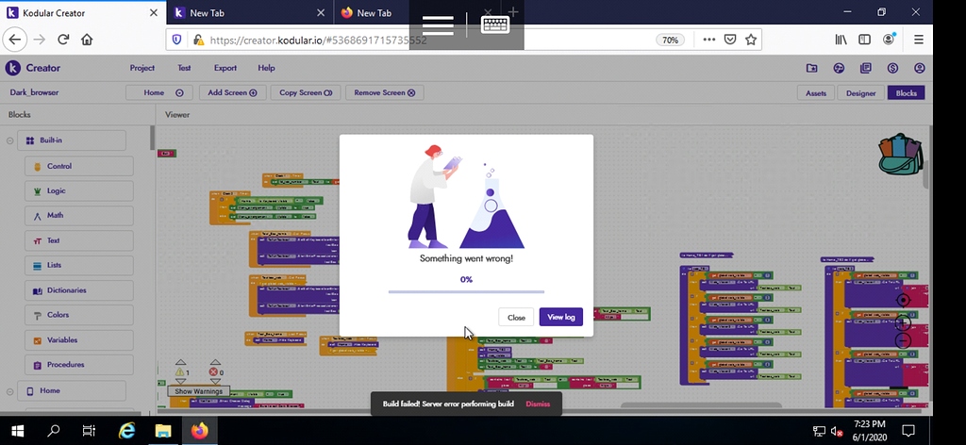Collapse the Built-in blocks tree
The height and width of the screenshot is (445, 966).
click(x=9, y=141)
